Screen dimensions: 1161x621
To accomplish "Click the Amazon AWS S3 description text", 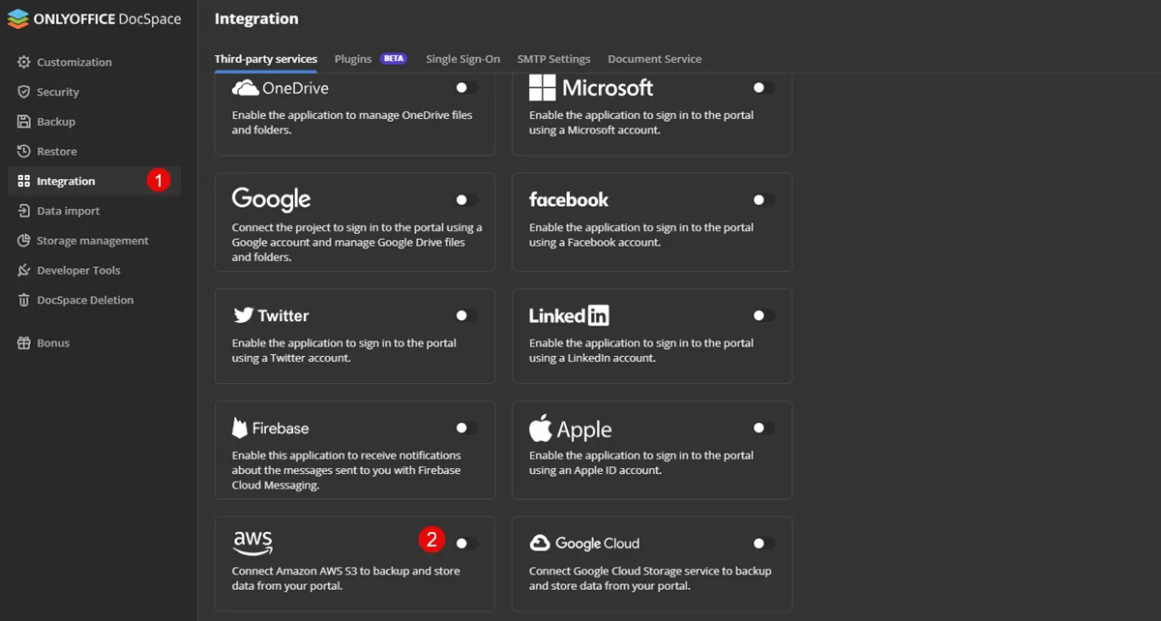I will click(x=345, y=578).
